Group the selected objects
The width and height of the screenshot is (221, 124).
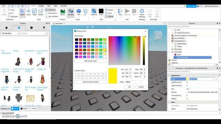pos(110,10)
